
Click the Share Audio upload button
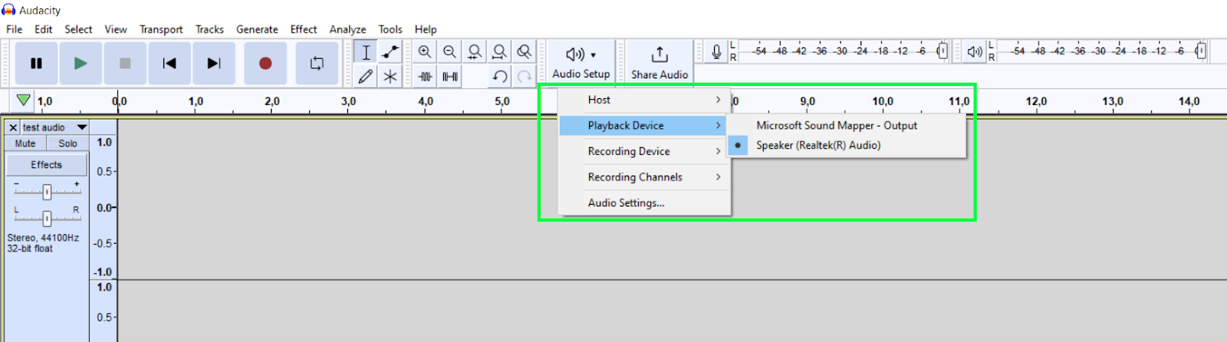660,62
